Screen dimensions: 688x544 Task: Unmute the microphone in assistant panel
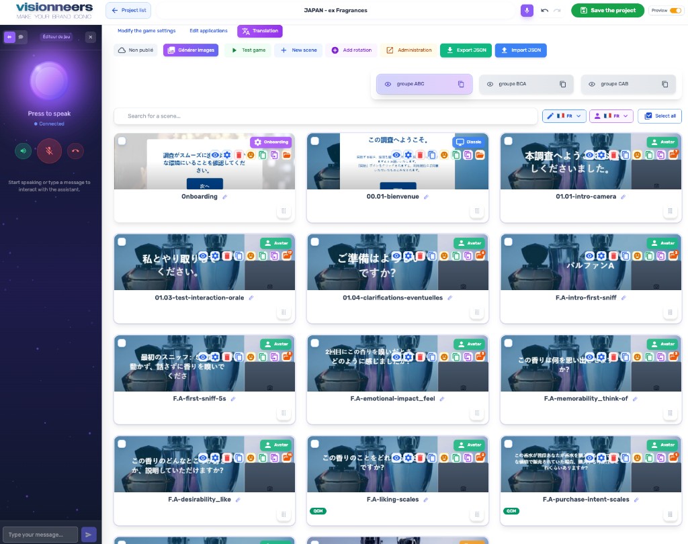coord(49,151)
